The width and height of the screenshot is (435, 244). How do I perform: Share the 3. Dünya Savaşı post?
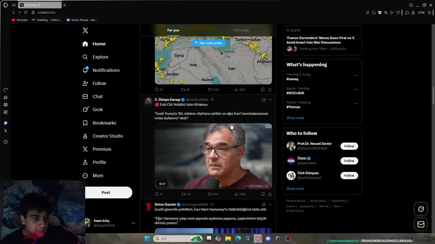pos(270,194)
